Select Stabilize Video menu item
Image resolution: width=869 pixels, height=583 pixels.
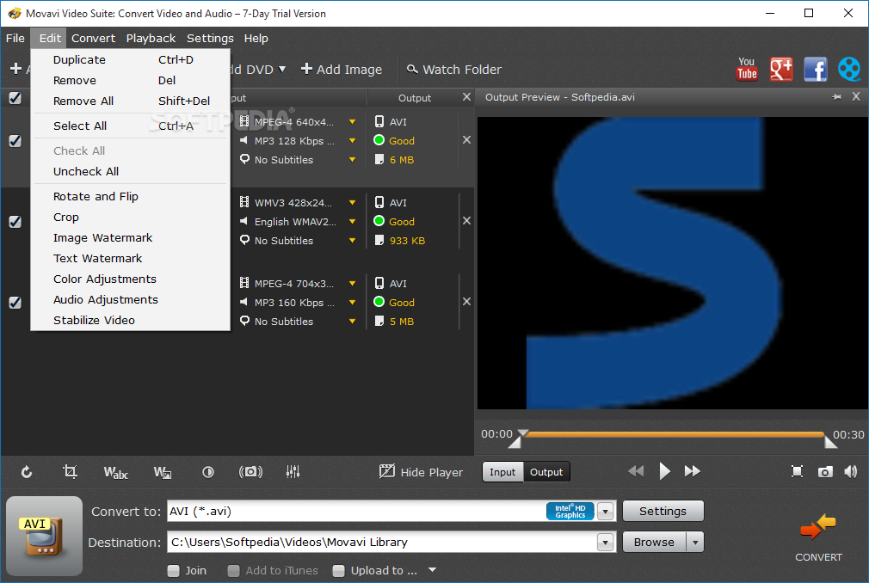pos(130,320)
